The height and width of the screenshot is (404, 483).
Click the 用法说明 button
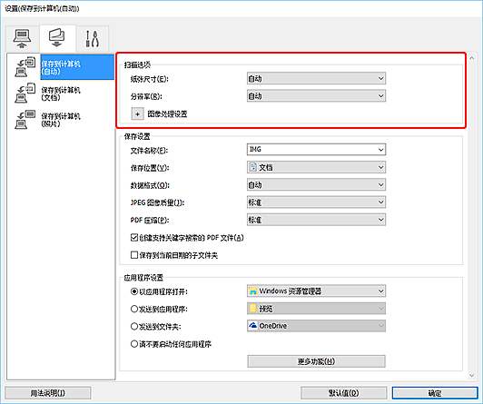coord(48,393)
